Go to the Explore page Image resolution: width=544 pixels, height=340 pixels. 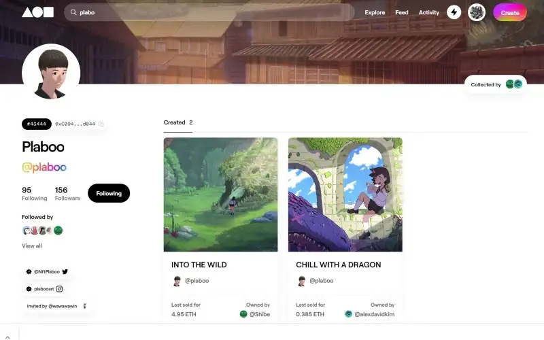(x=375, y=12)
